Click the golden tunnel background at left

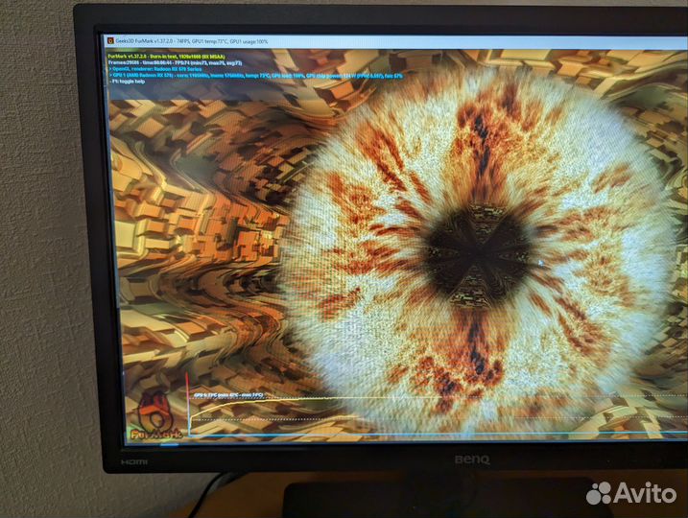click(182, 221)
